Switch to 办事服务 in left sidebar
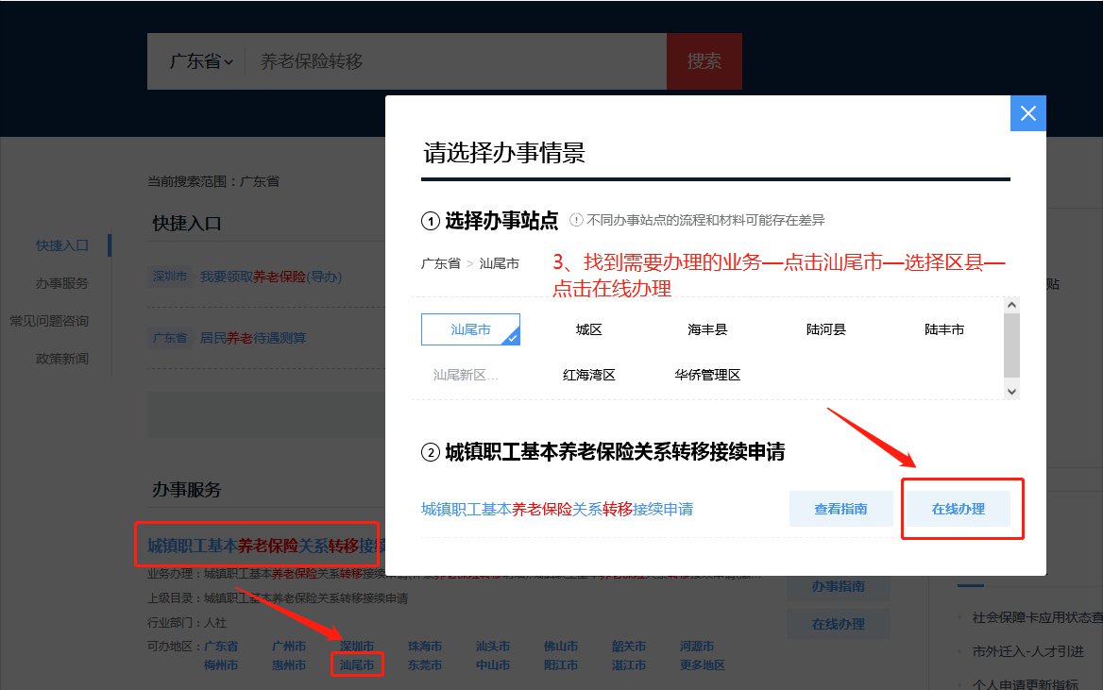This screenshot has height=690, width=1103. [x=62, y=283]
